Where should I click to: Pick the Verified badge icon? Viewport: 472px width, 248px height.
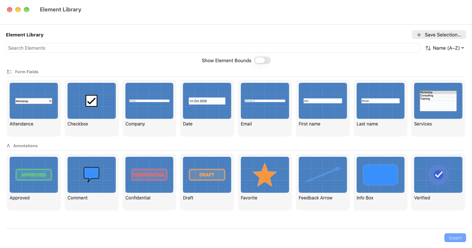click(438, 175)
